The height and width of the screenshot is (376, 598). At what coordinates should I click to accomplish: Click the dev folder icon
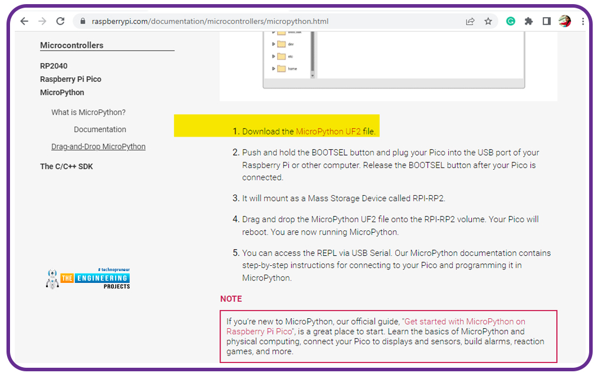click(281, 44)
